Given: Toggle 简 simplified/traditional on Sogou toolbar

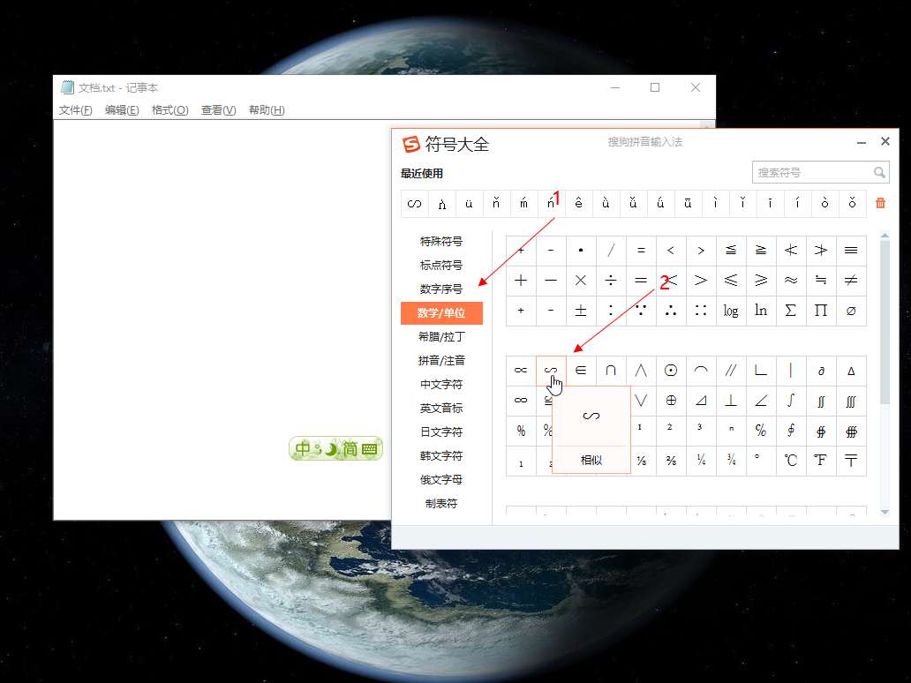Looking at the screenshot, I should tap(350, 448).
